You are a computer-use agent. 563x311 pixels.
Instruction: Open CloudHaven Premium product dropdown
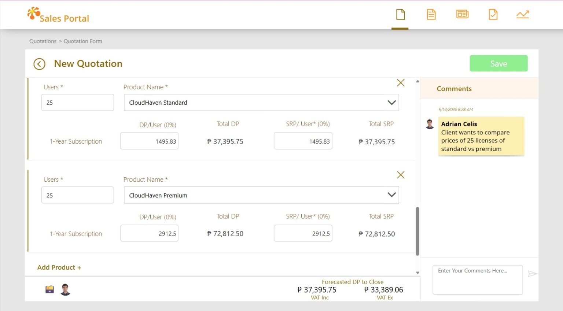pos(261,195)
